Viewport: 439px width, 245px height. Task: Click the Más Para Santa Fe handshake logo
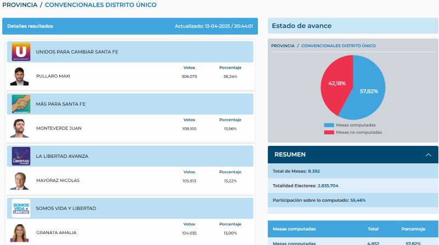(21, 104)
